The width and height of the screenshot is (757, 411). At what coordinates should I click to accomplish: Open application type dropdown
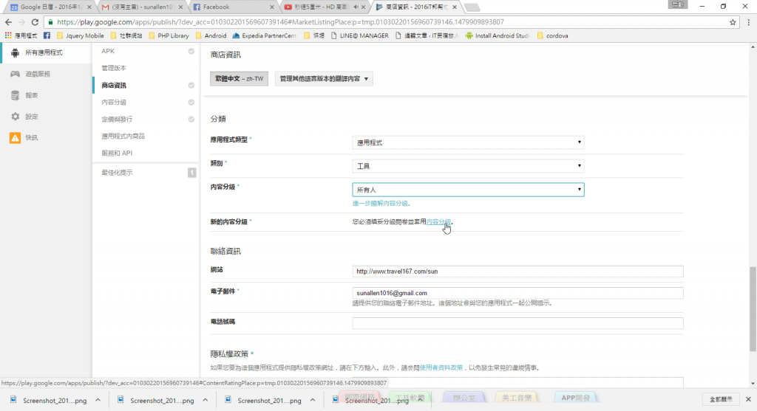(468, 142)
